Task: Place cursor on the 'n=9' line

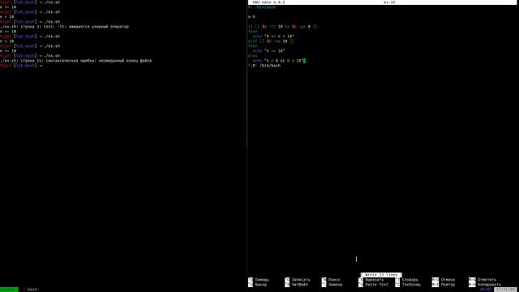Action: point(251,17)
